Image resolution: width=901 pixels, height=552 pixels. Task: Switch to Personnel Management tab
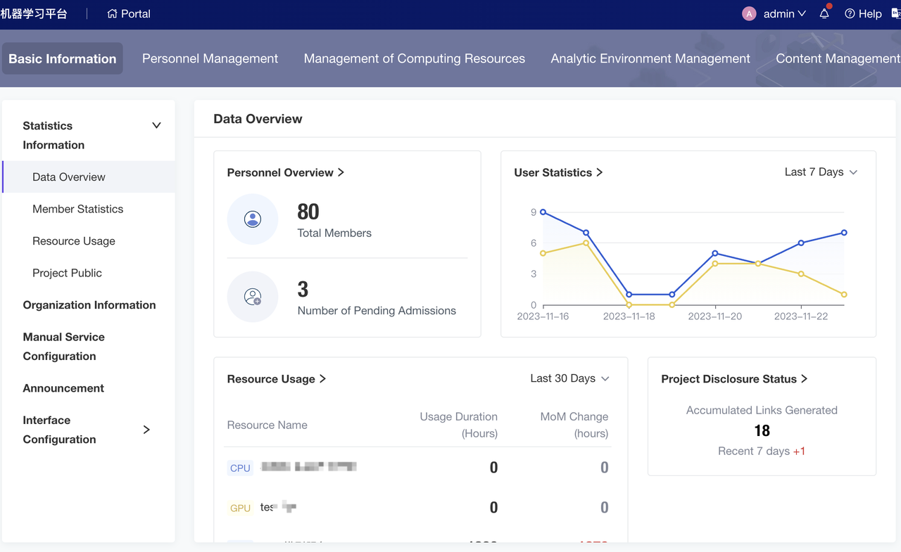point(210,58)
